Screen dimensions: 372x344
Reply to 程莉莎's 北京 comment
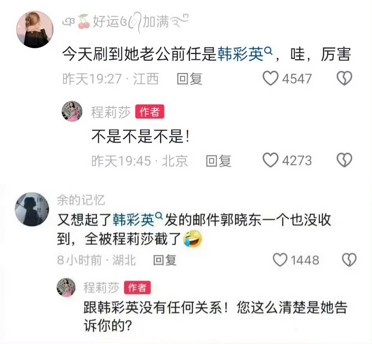pos(219,161)
